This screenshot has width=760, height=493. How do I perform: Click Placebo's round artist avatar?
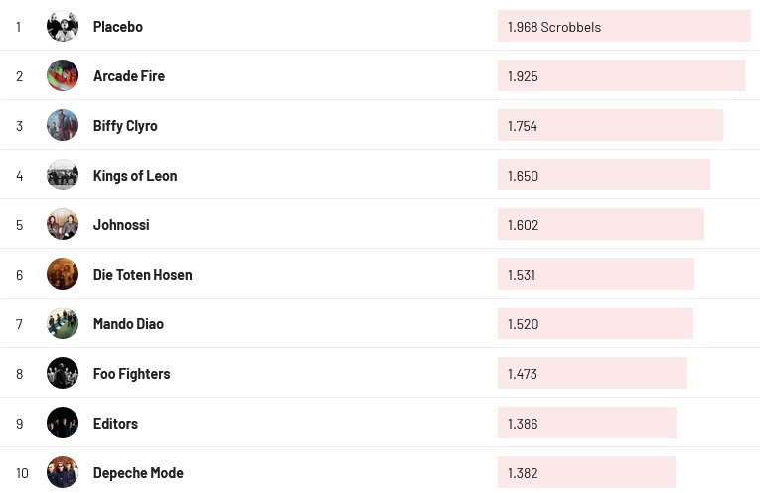click(x=63, y=27)
